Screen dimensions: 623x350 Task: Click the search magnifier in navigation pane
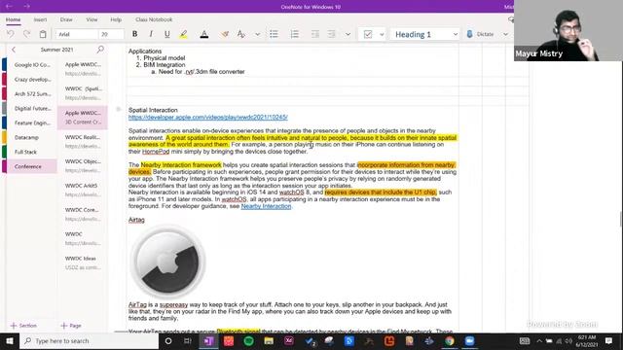[x=100, y=50]
